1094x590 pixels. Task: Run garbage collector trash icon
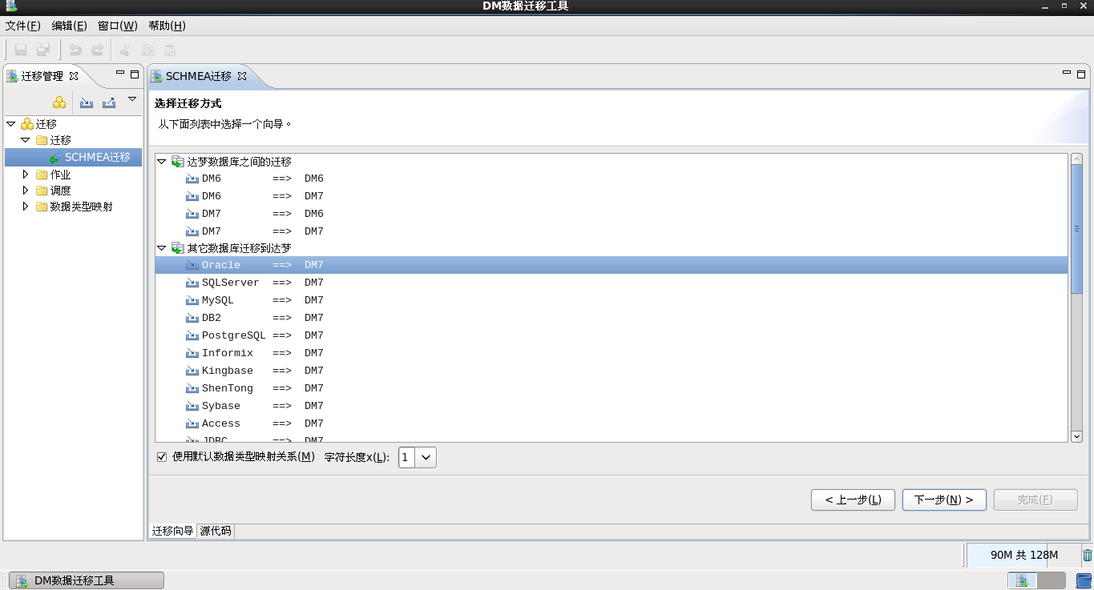[x=1088, y=555]
